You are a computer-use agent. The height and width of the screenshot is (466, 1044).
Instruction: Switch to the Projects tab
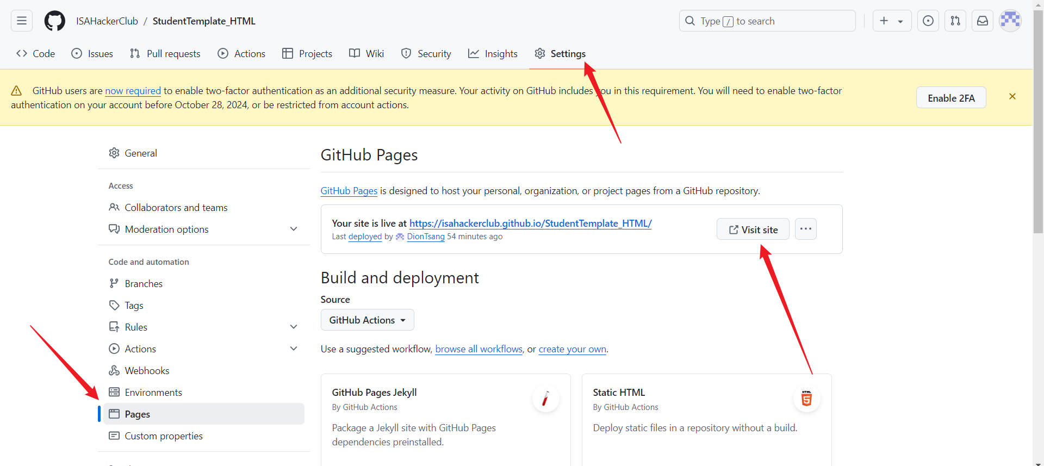coord(307,53)
